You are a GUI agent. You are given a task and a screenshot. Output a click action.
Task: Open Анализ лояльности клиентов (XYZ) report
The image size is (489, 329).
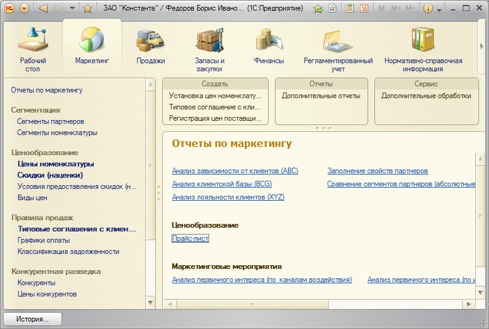(x=228, y=197)
